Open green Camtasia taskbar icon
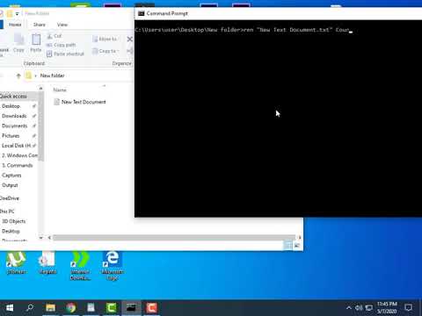422x316 pixels. pyautogui.click(x=111, y=308)
